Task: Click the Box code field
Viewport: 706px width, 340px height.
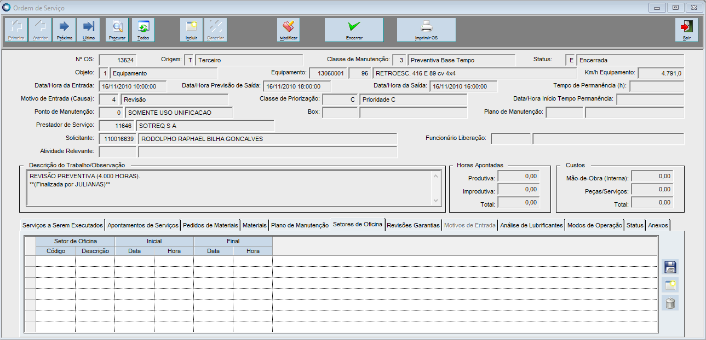Action: point(340,113)
